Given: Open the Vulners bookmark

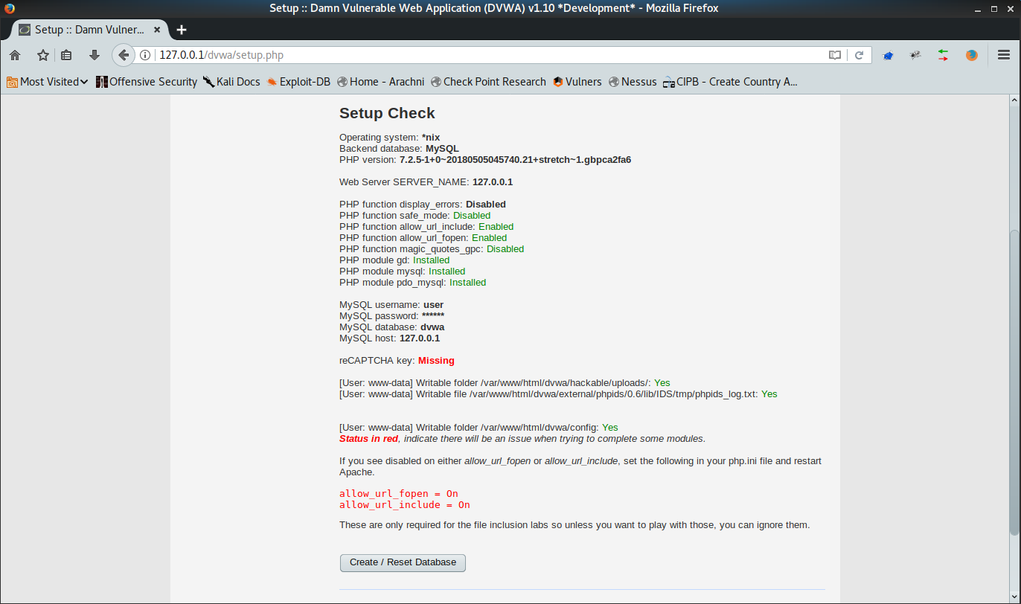Looking at the screenshot, I should (x=577, y=82).
